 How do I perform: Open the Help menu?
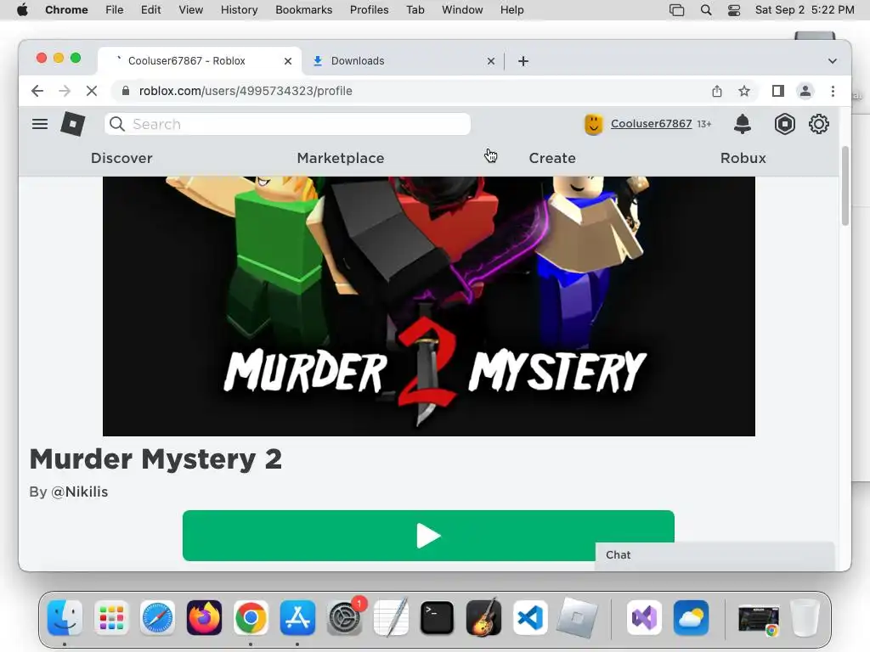[511, 10]
